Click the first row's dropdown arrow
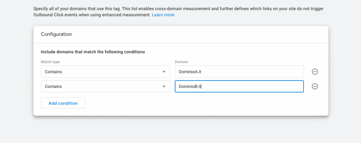Viewport: 361px width, 143px height. coord(164,72)
